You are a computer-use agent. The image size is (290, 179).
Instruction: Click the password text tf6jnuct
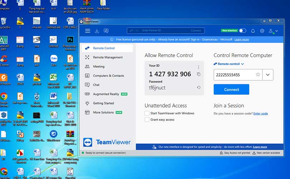157,88
